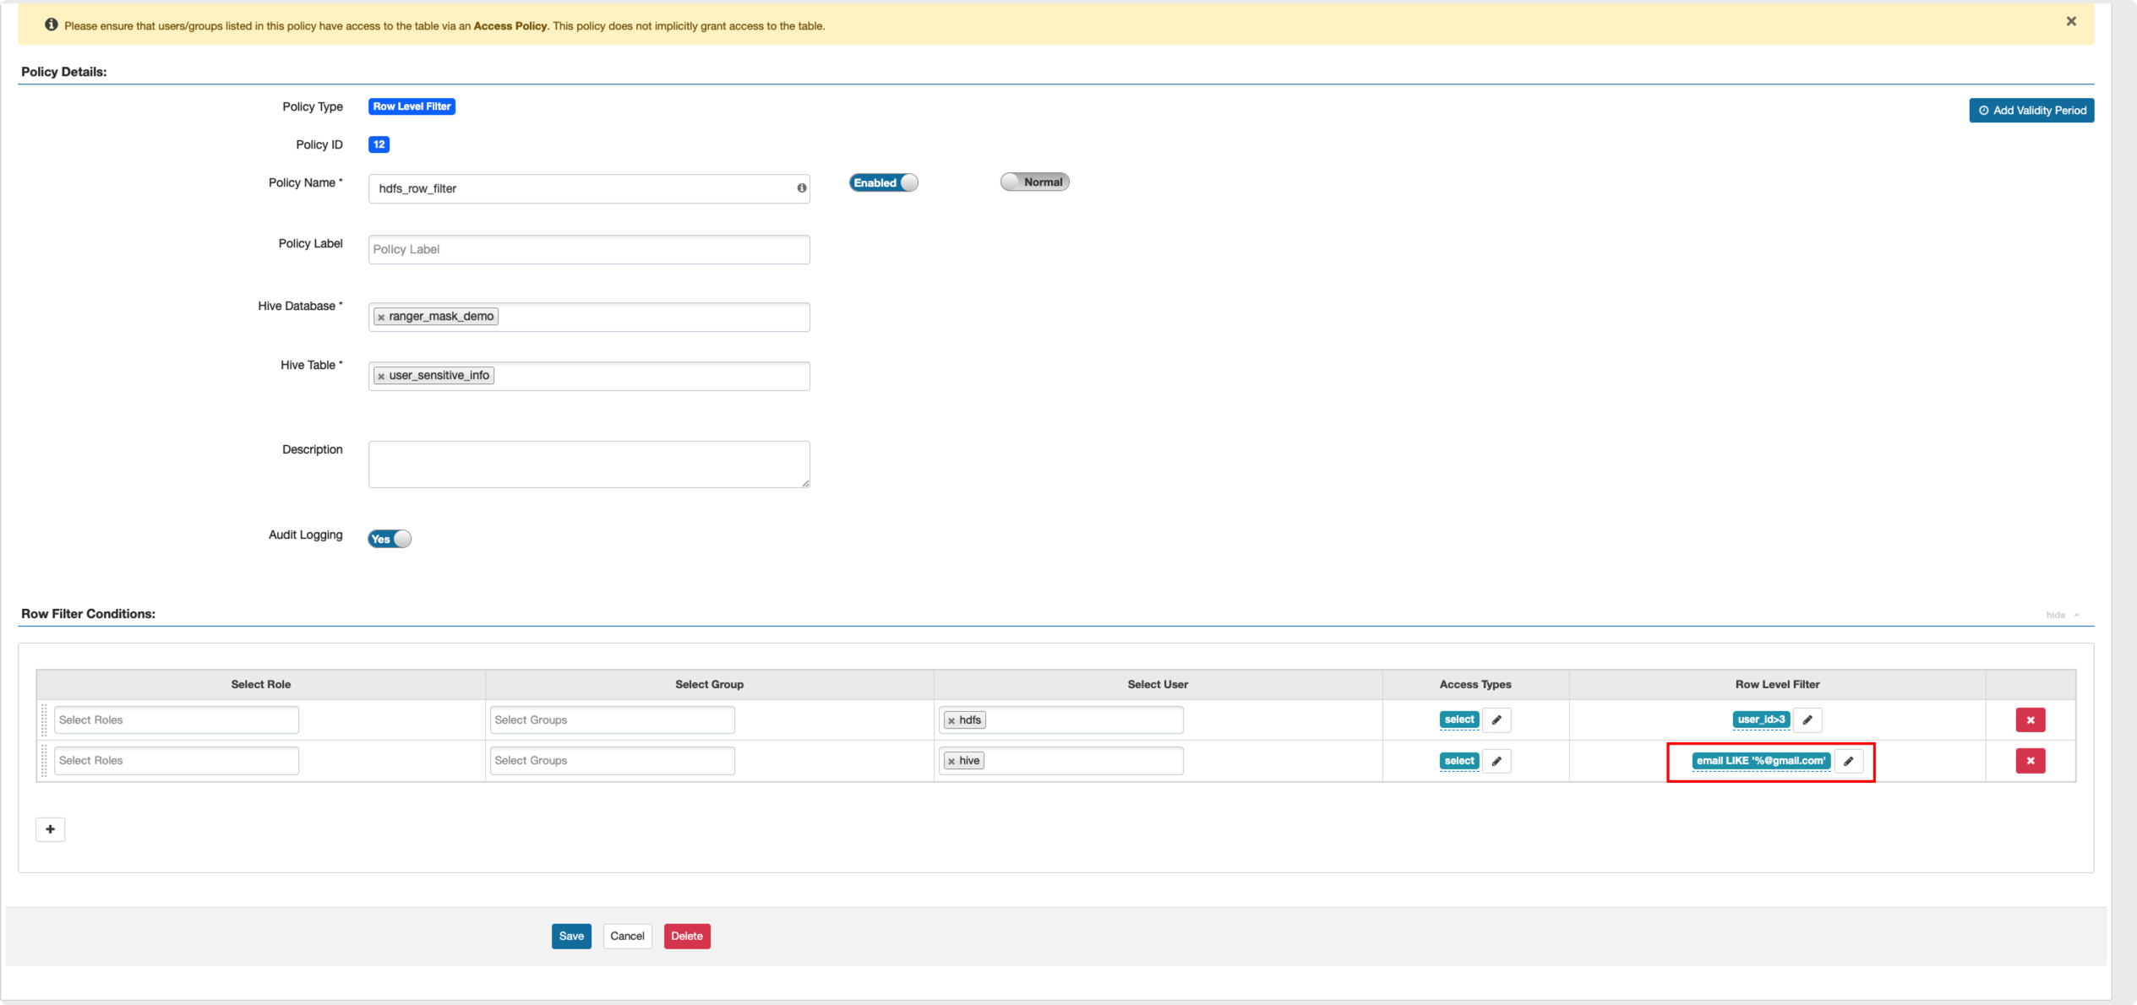Delete the hdfs filter condition row
Viewport: 2137px width, 1005px height.
(2030, 720)
